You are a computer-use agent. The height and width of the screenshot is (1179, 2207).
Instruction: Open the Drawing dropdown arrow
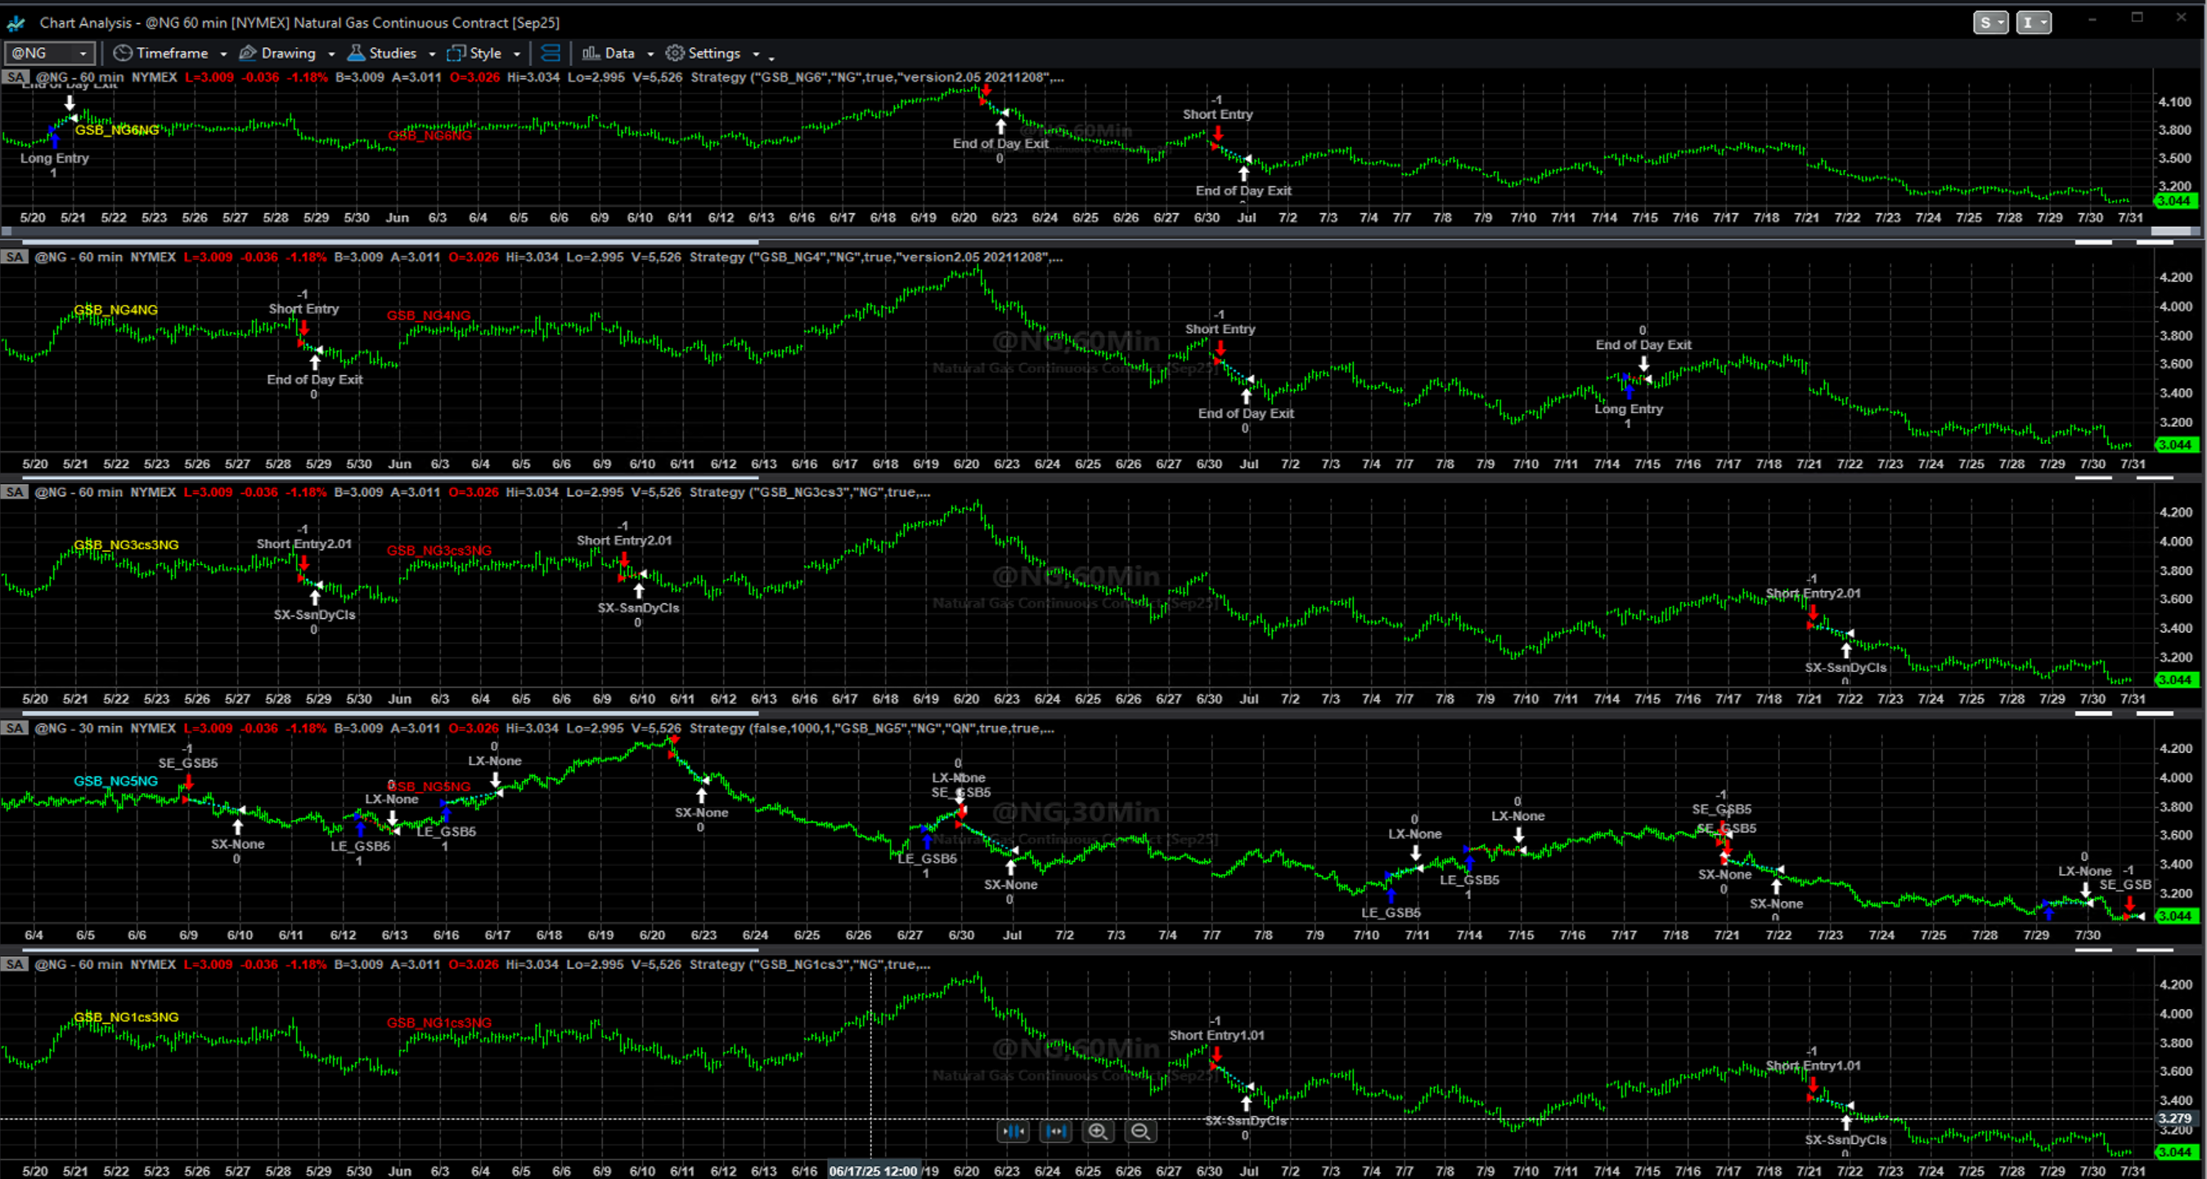click(331, 54)
